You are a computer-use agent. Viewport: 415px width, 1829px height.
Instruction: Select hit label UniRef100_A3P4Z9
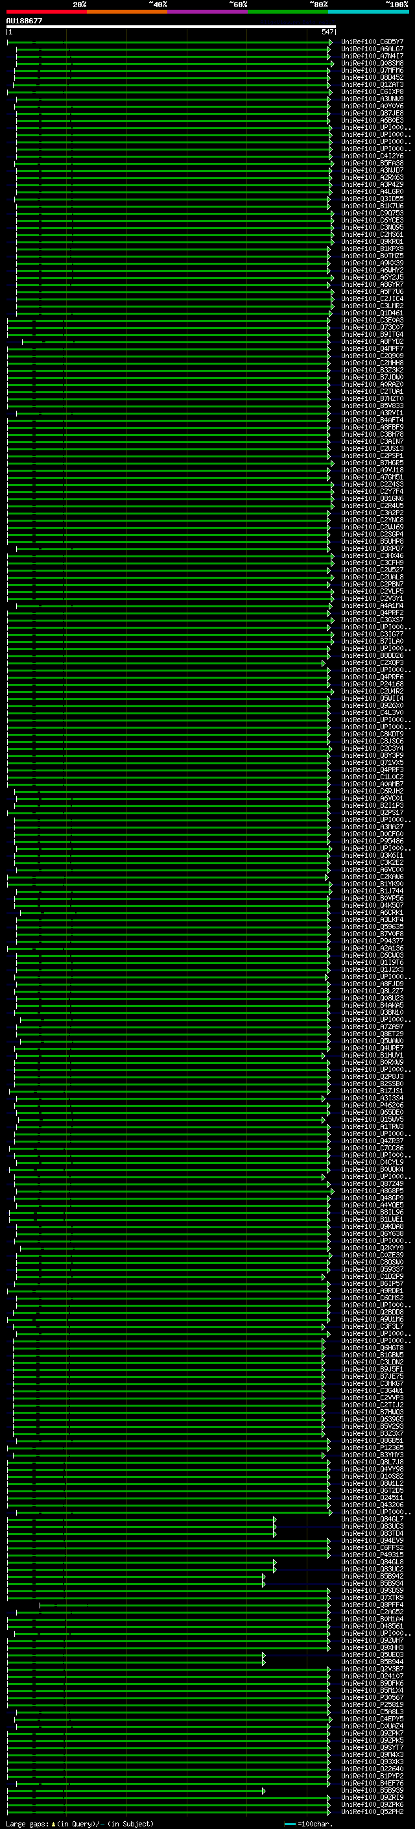[x=372, y=185]
